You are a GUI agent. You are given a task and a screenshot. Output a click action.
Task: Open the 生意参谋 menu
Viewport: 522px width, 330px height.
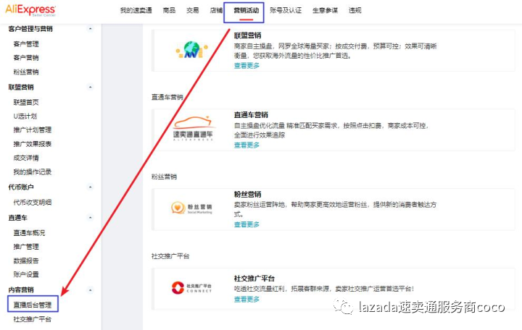[x=325, y=10]
